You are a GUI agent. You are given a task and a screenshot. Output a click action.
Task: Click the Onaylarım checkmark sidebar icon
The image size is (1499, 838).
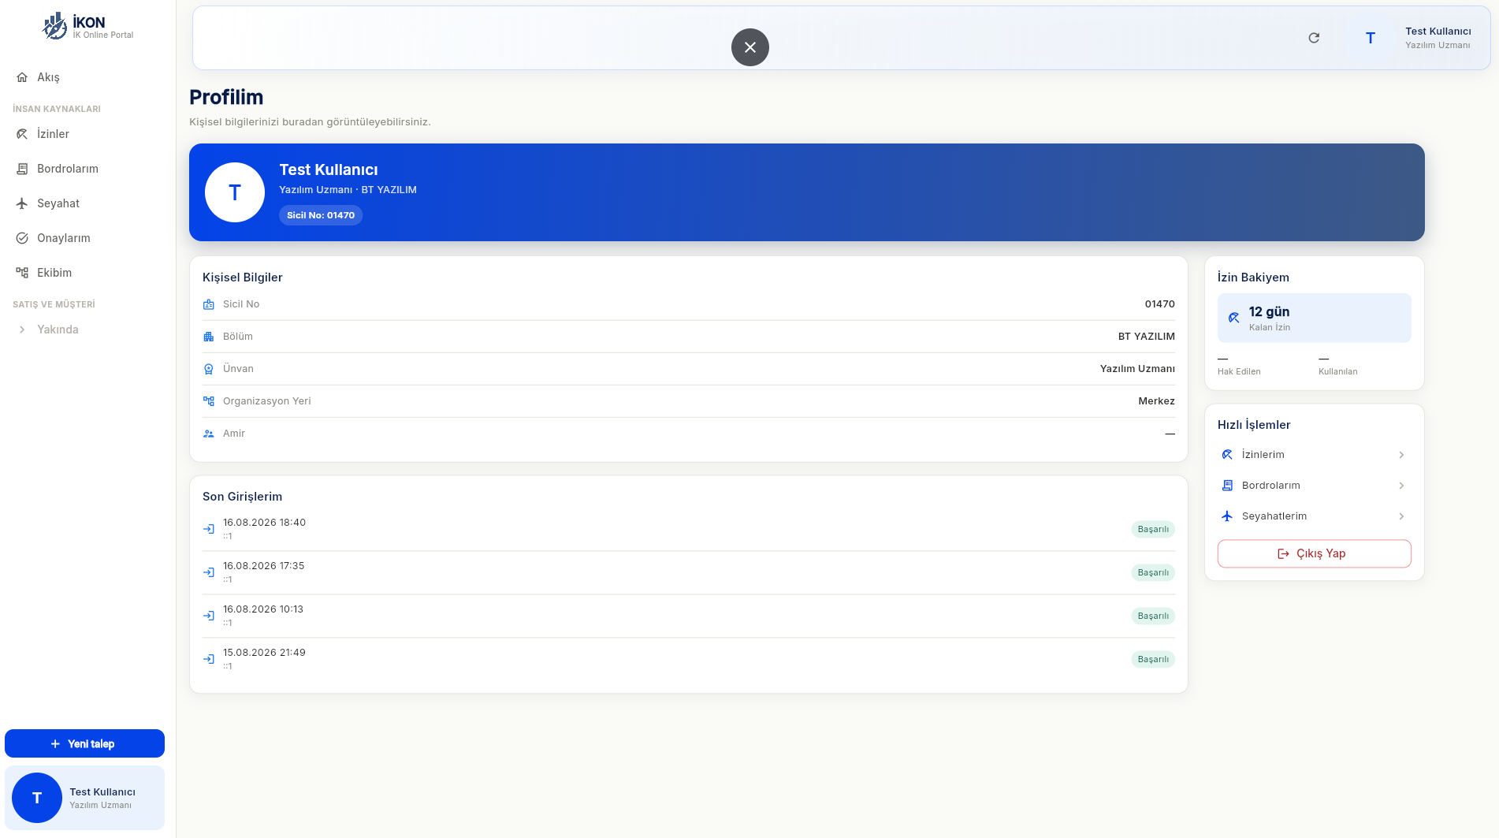click(x=22, y=238)
